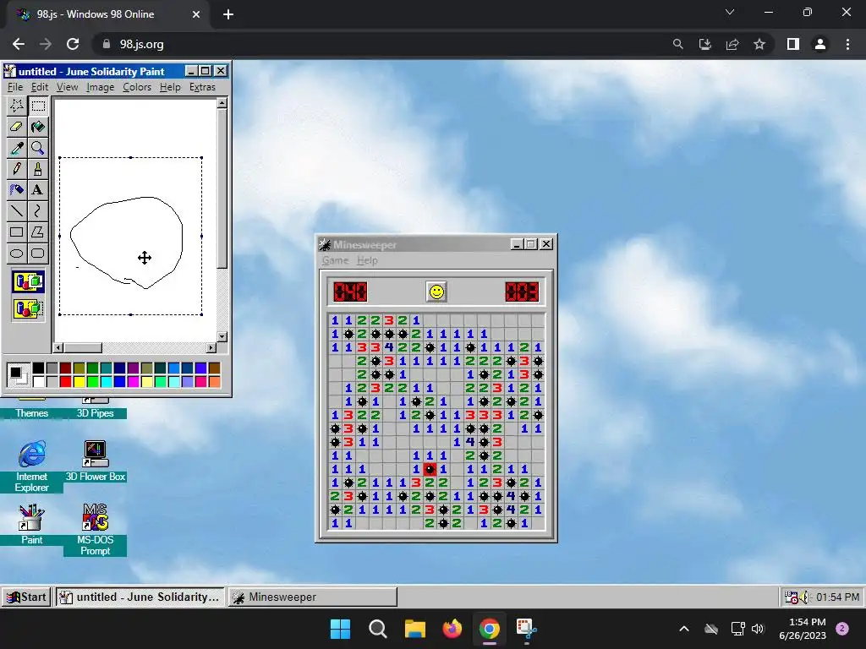Pick the Rectangle shape tool
The width and height of the screenshot is (866, 649).
pos(17,232)
